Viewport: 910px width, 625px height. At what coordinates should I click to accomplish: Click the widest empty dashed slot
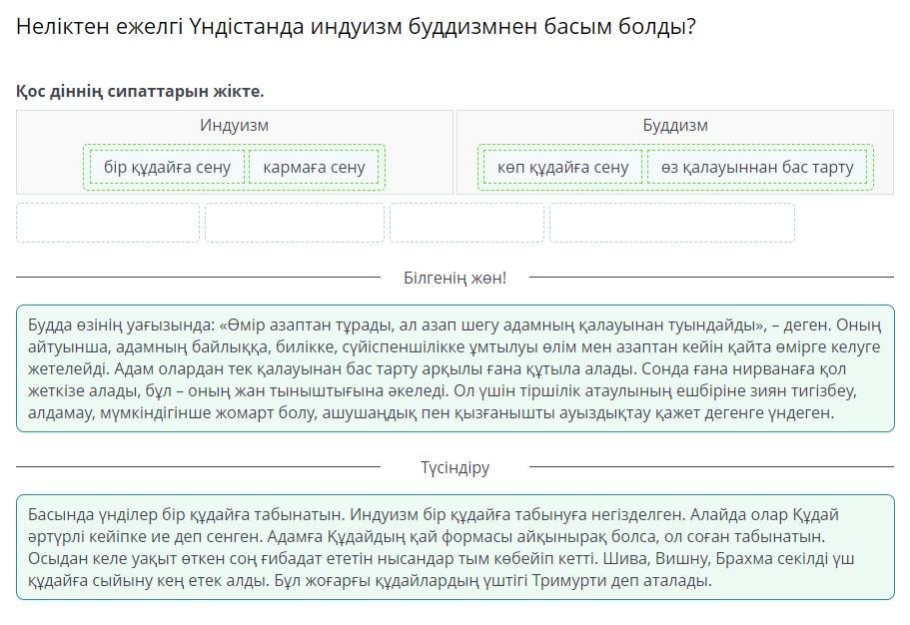pyautogui.click(x=671, y=223)
